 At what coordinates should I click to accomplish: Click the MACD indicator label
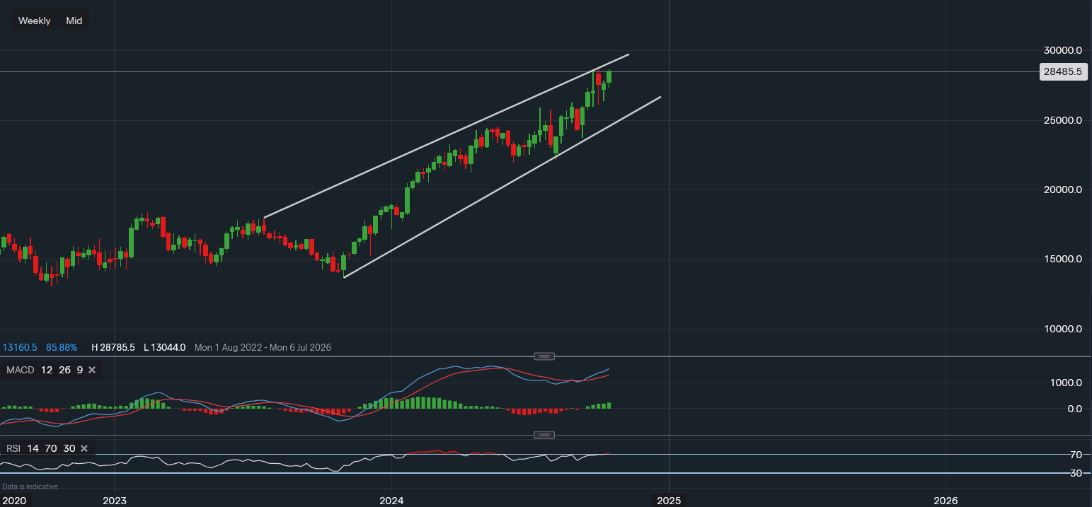tap(20, 370)
